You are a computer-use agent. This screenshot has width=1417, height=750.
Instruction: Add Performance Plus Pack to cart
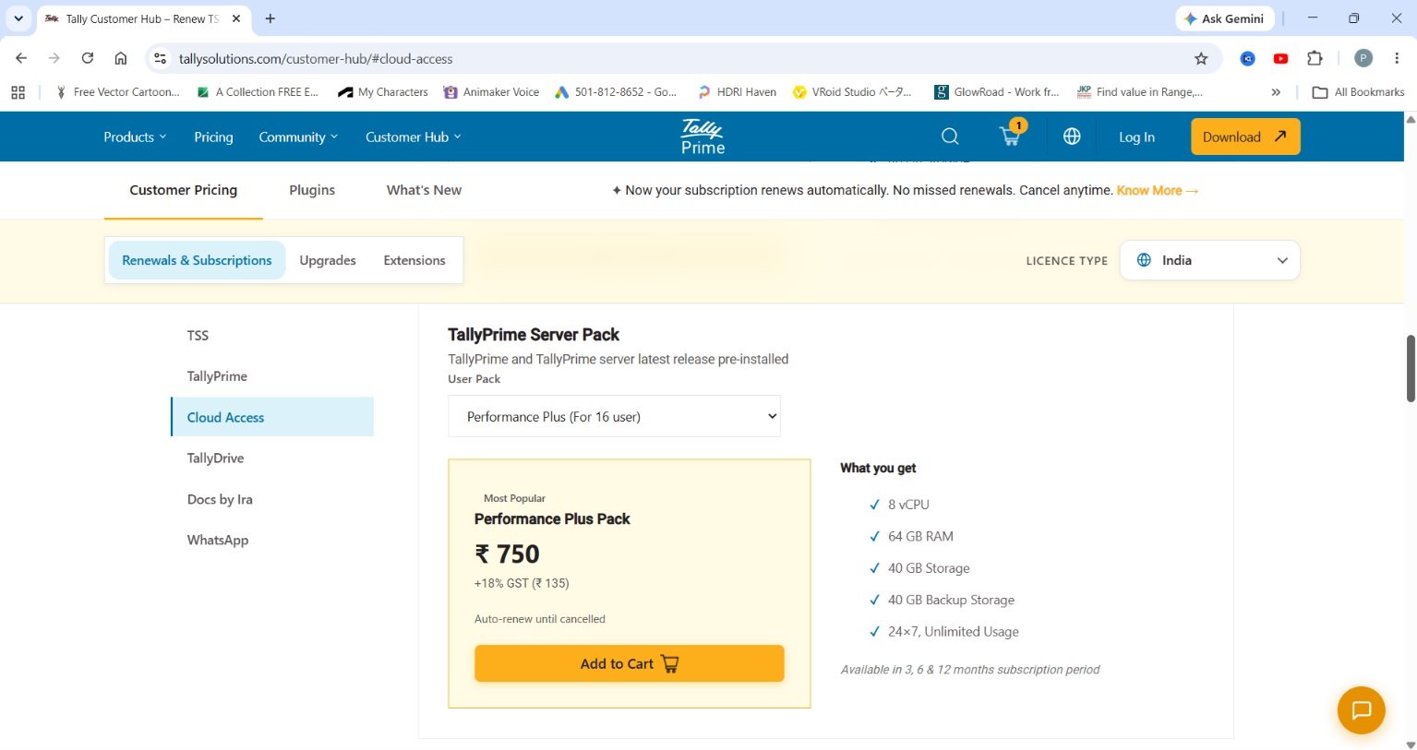(629, 663)
